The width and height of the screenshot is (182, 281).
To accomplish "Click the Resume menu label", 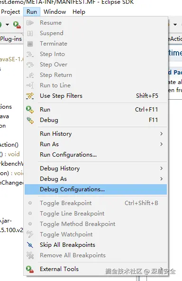I will tap(51, 23).
